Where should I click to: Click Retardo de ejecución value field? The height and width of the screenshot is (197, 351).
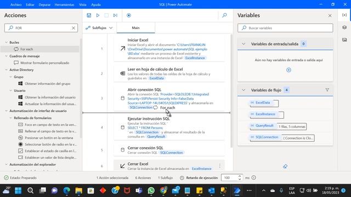coord(229,178)
